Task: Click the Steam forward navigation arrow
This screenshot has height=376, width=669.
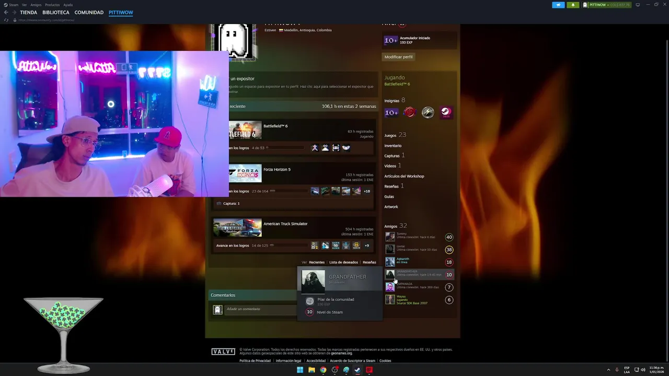Action: (x=14, y=13)
